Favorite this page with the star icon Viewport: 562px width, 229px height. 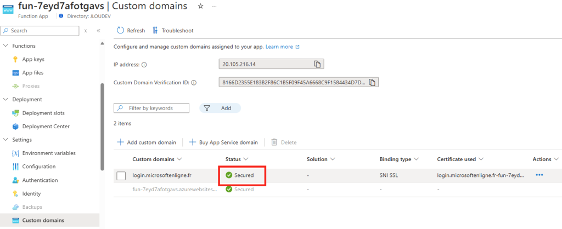coord(201,7)
